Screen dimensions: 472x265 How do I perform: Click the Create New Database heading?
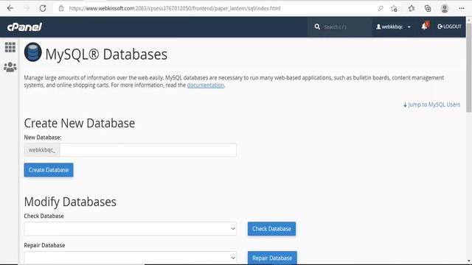point(80,123)
